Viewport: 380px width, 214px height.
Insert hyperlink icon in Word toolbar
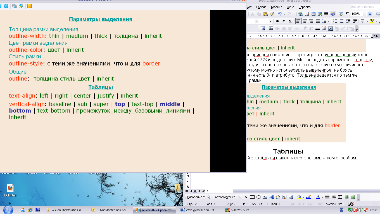point(300,14)
